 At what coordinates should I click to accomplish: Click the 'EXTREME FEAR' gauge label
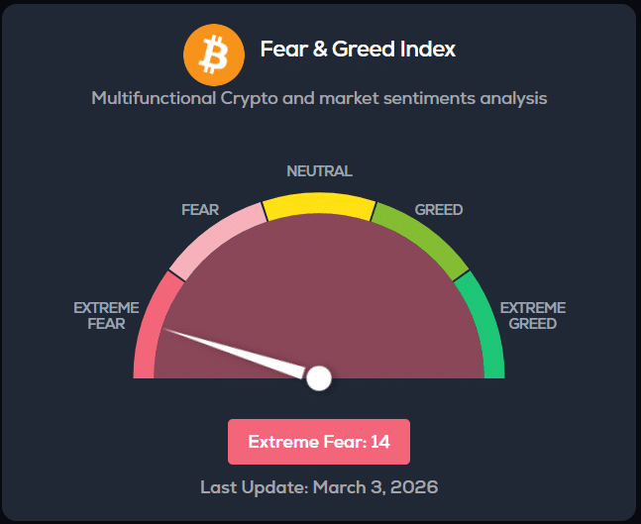106,315
